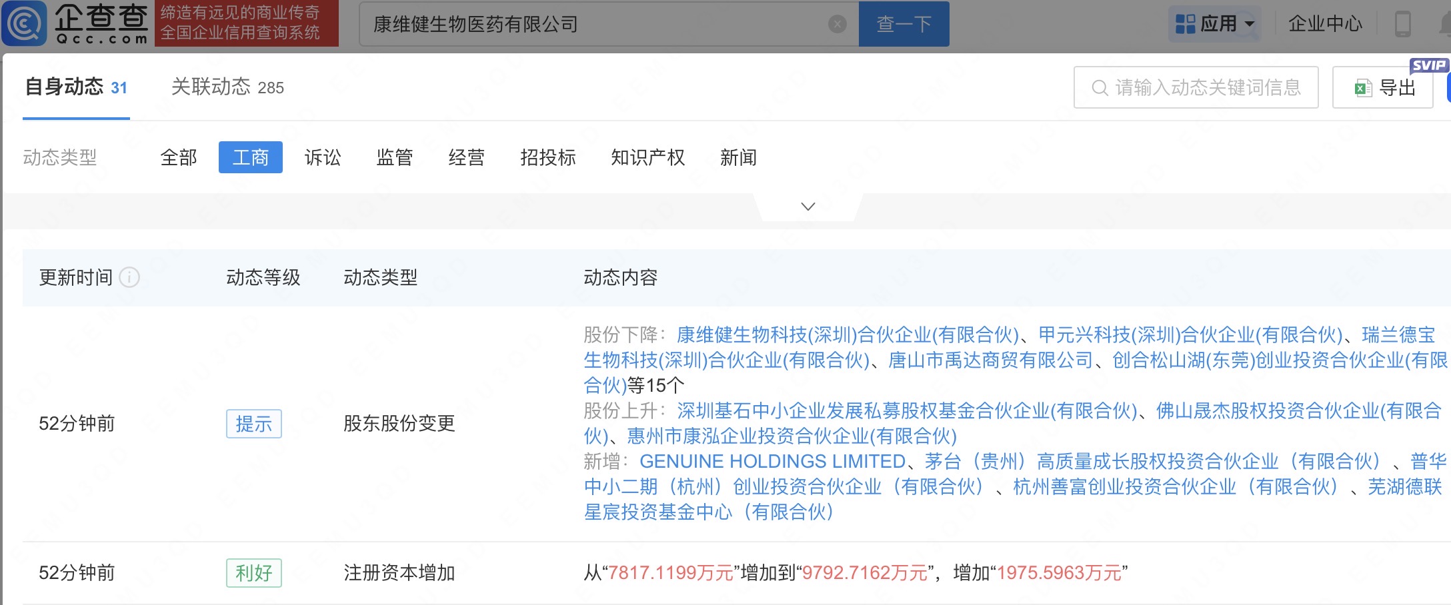Click the 股东股份变更 type cell
Image resolution: width=1451 pixels, height=605 pixels.
pos(399,423)
